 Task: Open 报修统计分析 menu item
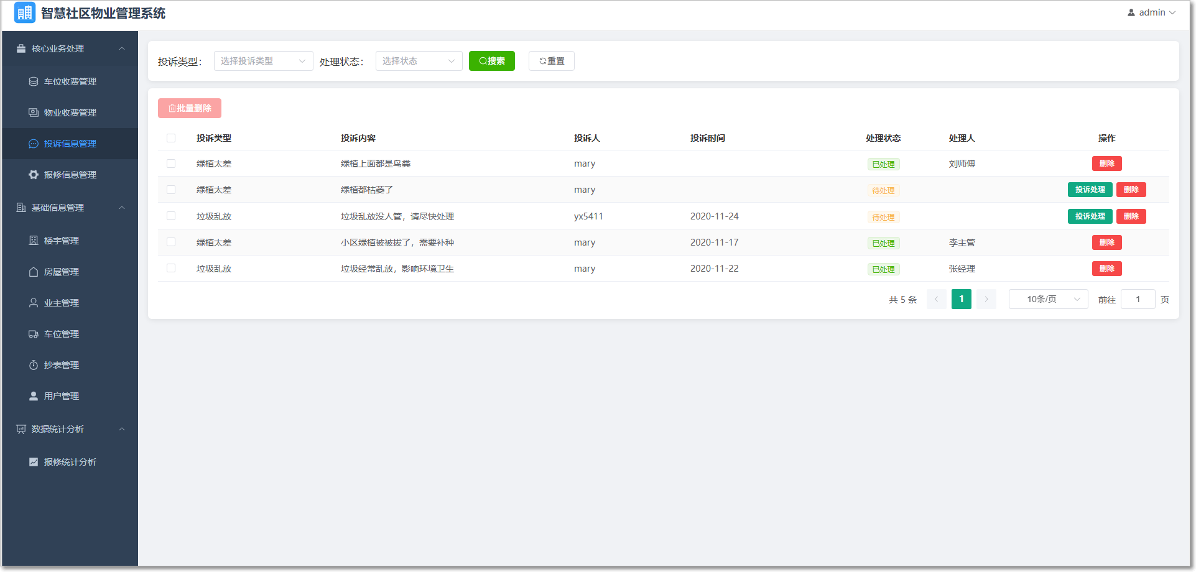pyautogui.click(x=70, y=462)
